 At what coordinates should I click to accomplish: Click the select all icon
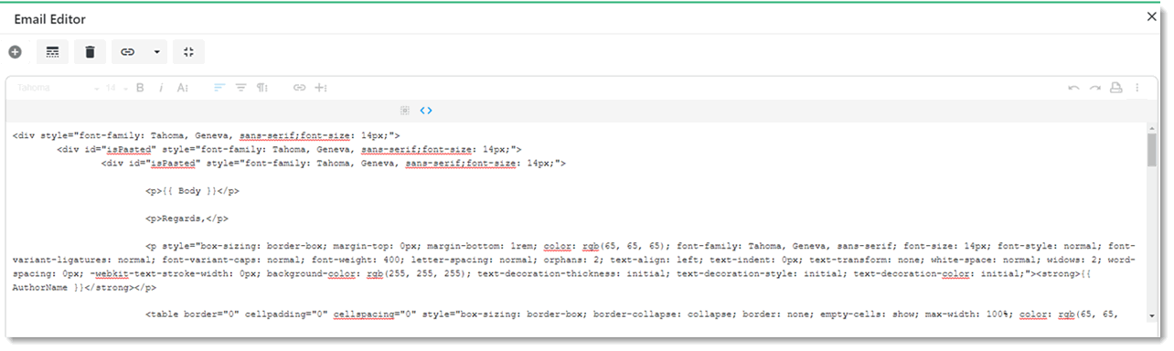405,110
